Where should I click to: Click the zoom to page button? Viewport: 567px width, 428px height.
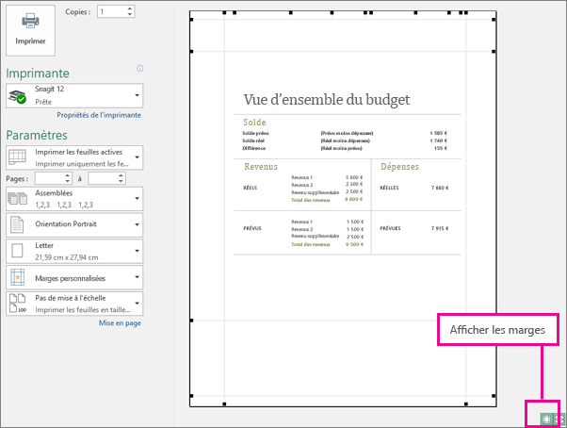(x=559, y=419)
